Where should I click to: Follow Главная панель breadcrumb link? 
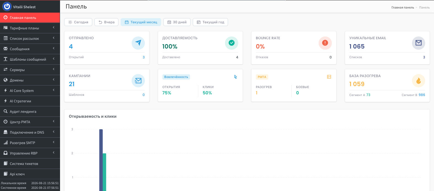(x=403, y=8)
